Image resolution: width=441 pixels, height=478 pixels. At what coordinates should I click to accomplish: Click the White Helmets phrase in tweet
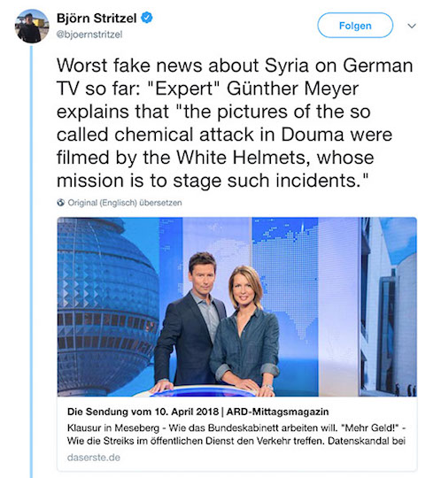point(242,158)
